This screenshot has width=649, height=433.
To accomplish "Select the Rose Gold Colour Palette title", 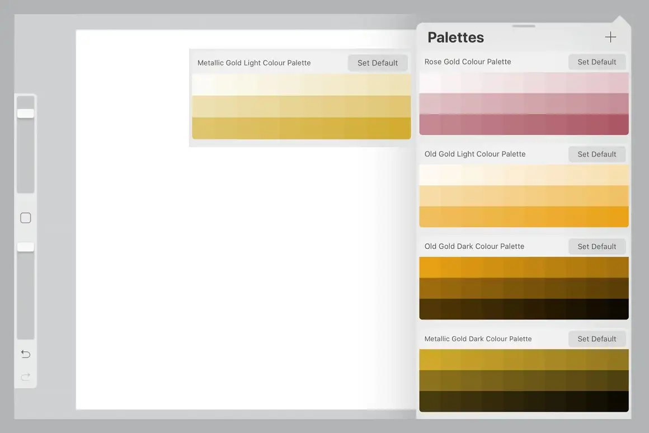I will point(468,62).
